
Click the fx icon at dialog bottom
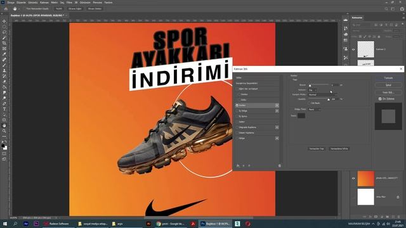[238, 165]
